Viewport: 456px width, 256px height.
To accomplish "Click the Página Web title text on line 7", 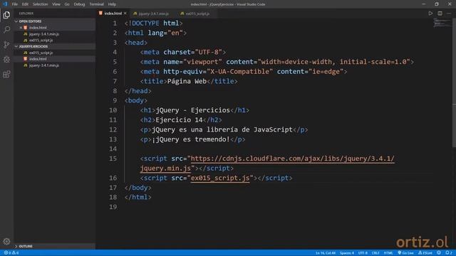I will (x=187, y=81).
